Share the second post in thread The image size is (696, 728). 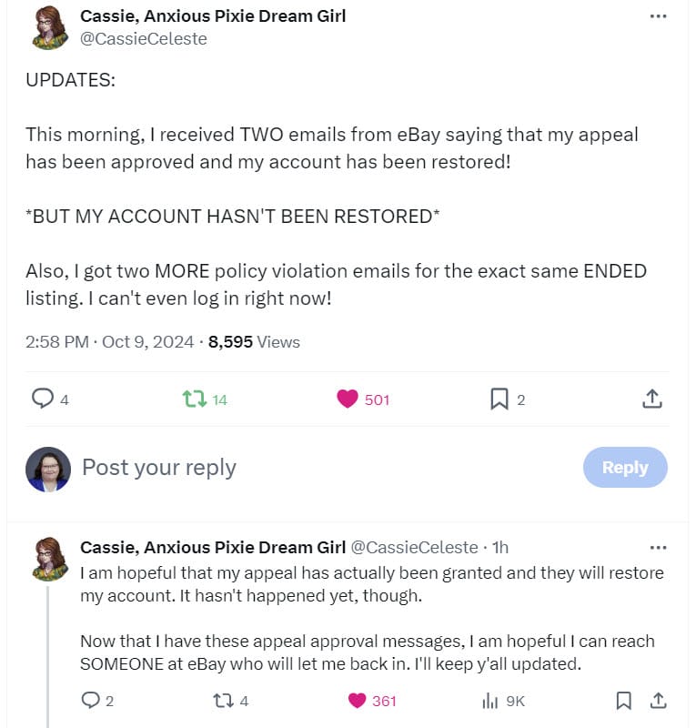pos(658,701)
